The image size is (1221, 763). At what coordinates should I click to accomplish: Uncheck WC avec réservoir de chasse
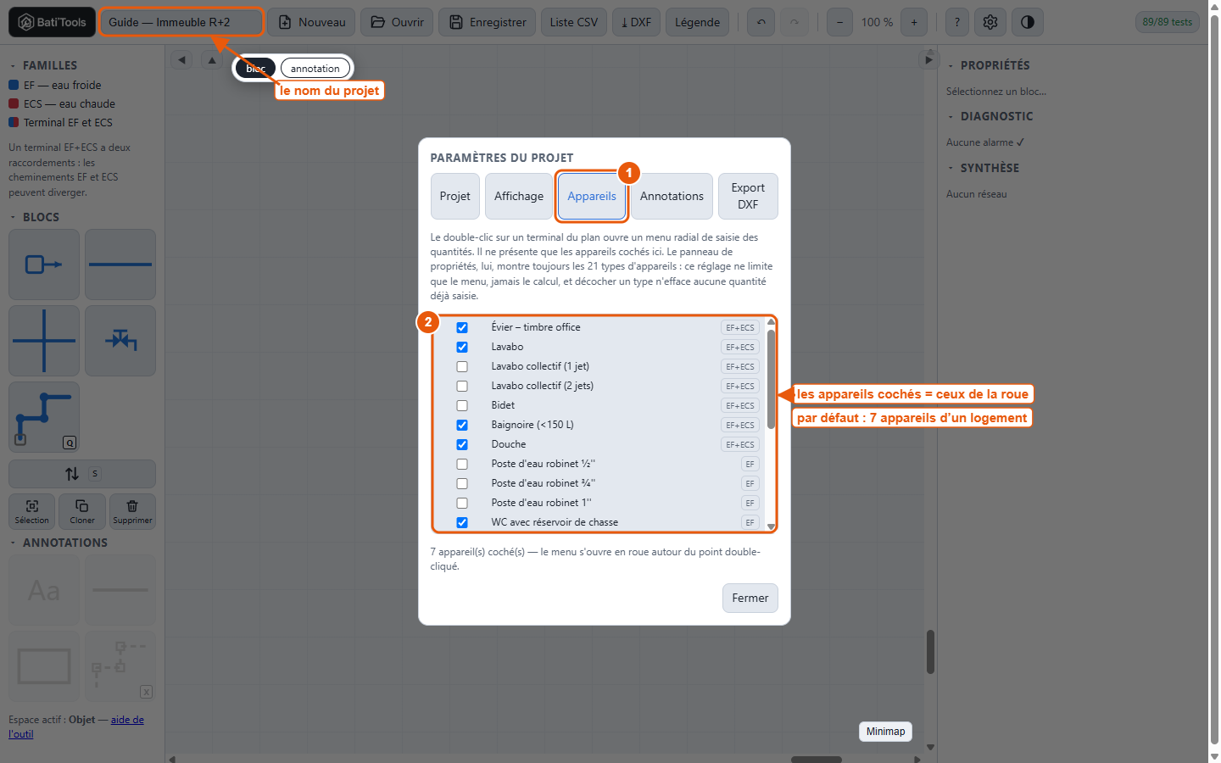[x=462, y=522]
